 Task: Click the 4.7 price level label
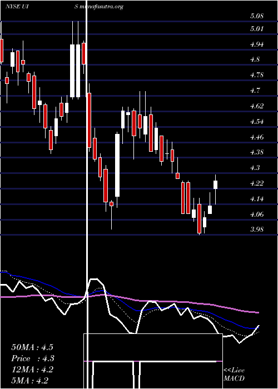pos(255,90)
